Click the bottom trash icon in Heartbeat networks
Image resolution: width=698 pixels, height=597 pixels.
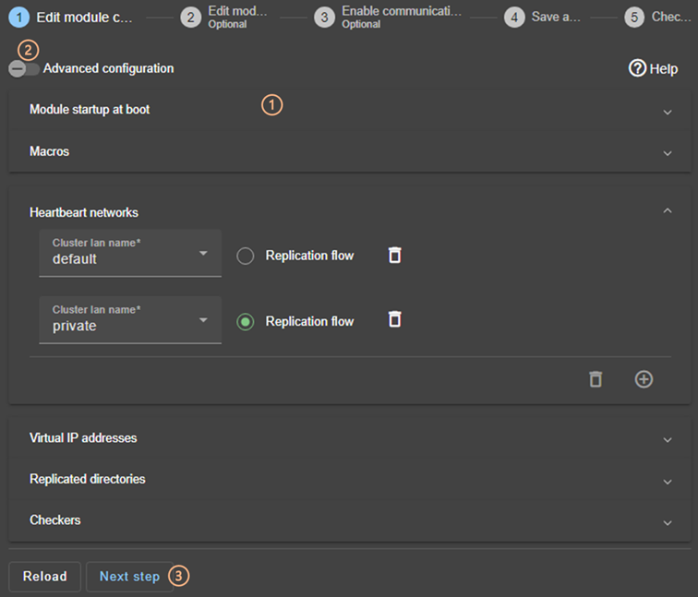[x=596, y=379]
